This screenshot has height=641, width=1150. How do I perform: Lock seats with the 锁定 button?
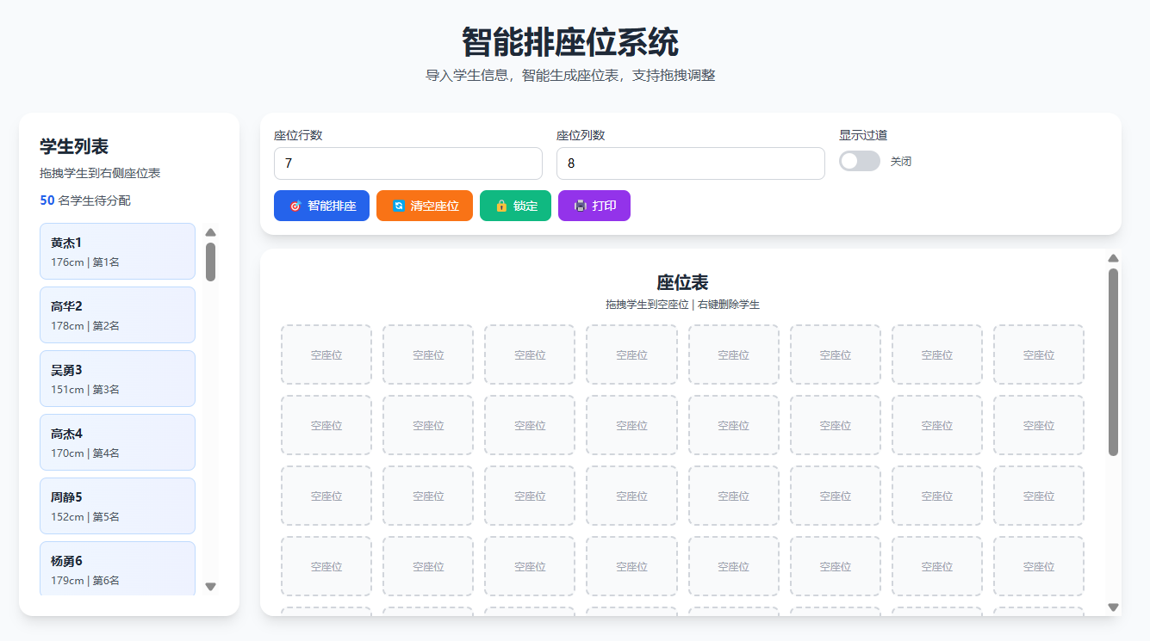coord(515,206)
